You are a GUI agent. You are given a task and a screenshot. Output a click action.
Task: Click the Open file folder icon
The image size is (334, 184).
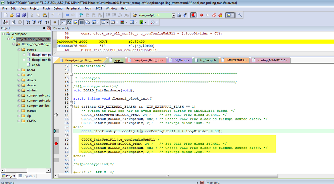pos(12,15)
